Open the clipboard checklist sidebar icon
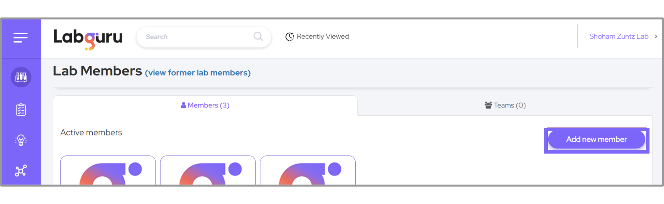Screen dimensions: 664x204 click(21, 109)
